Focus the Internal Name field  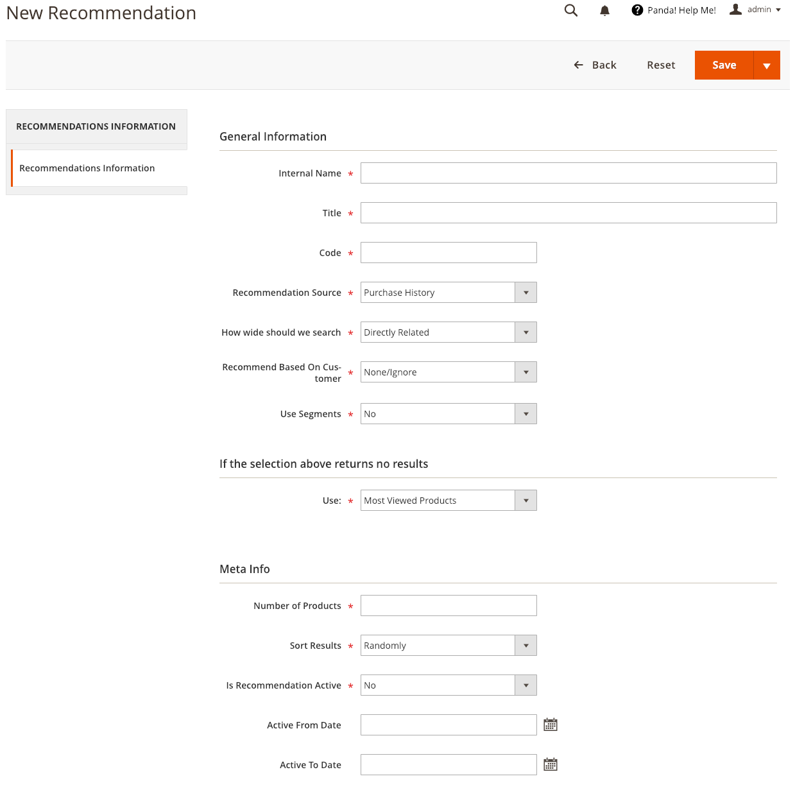click(x=568, y=173)
